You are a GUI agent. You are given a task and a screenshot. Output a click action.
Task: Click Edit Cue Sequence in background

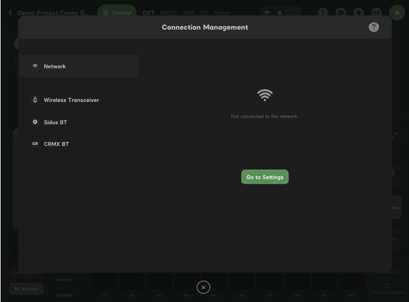(x=387, y=289)
